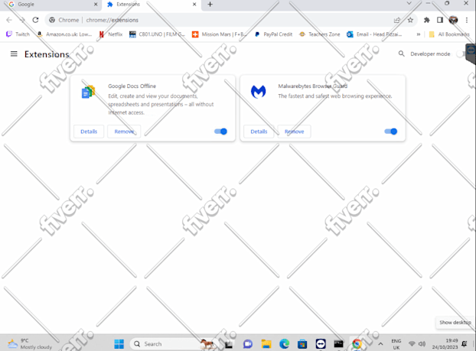Open the Amazon.co.uk bookmark
This screenshot has width=476, height=351.
click(64, 34)
